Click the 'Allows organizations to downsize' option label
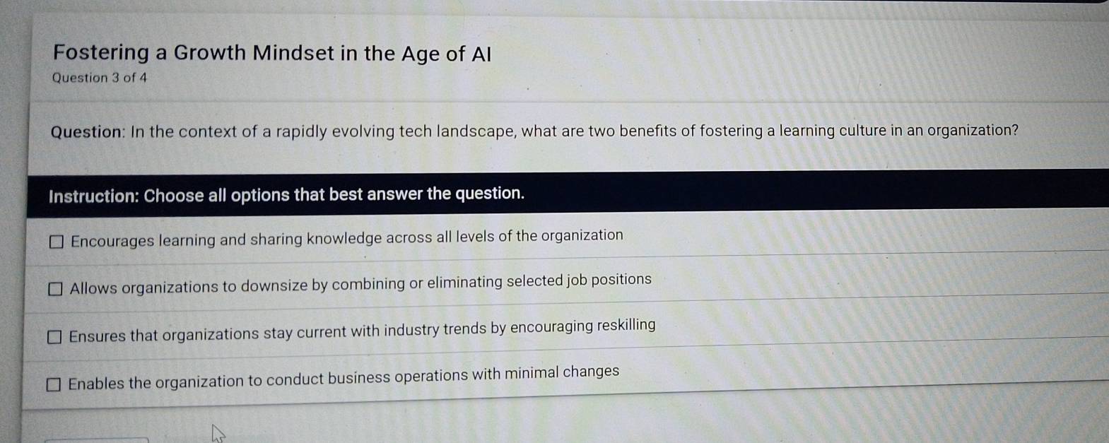Image resolution: width=1109 pixels, height=443 pixels. pos(360,283)
